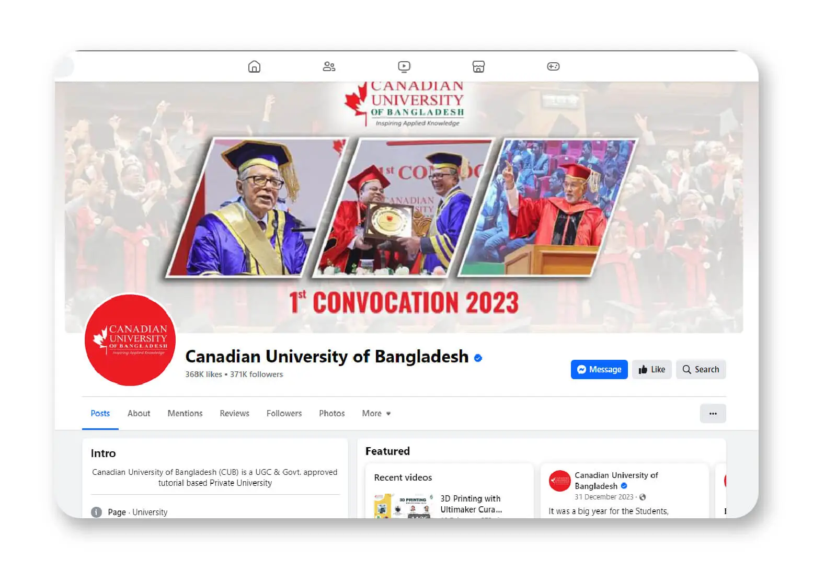The image size is (813, 569).
Task: Open the Followers tab
Action: point(284,413)
